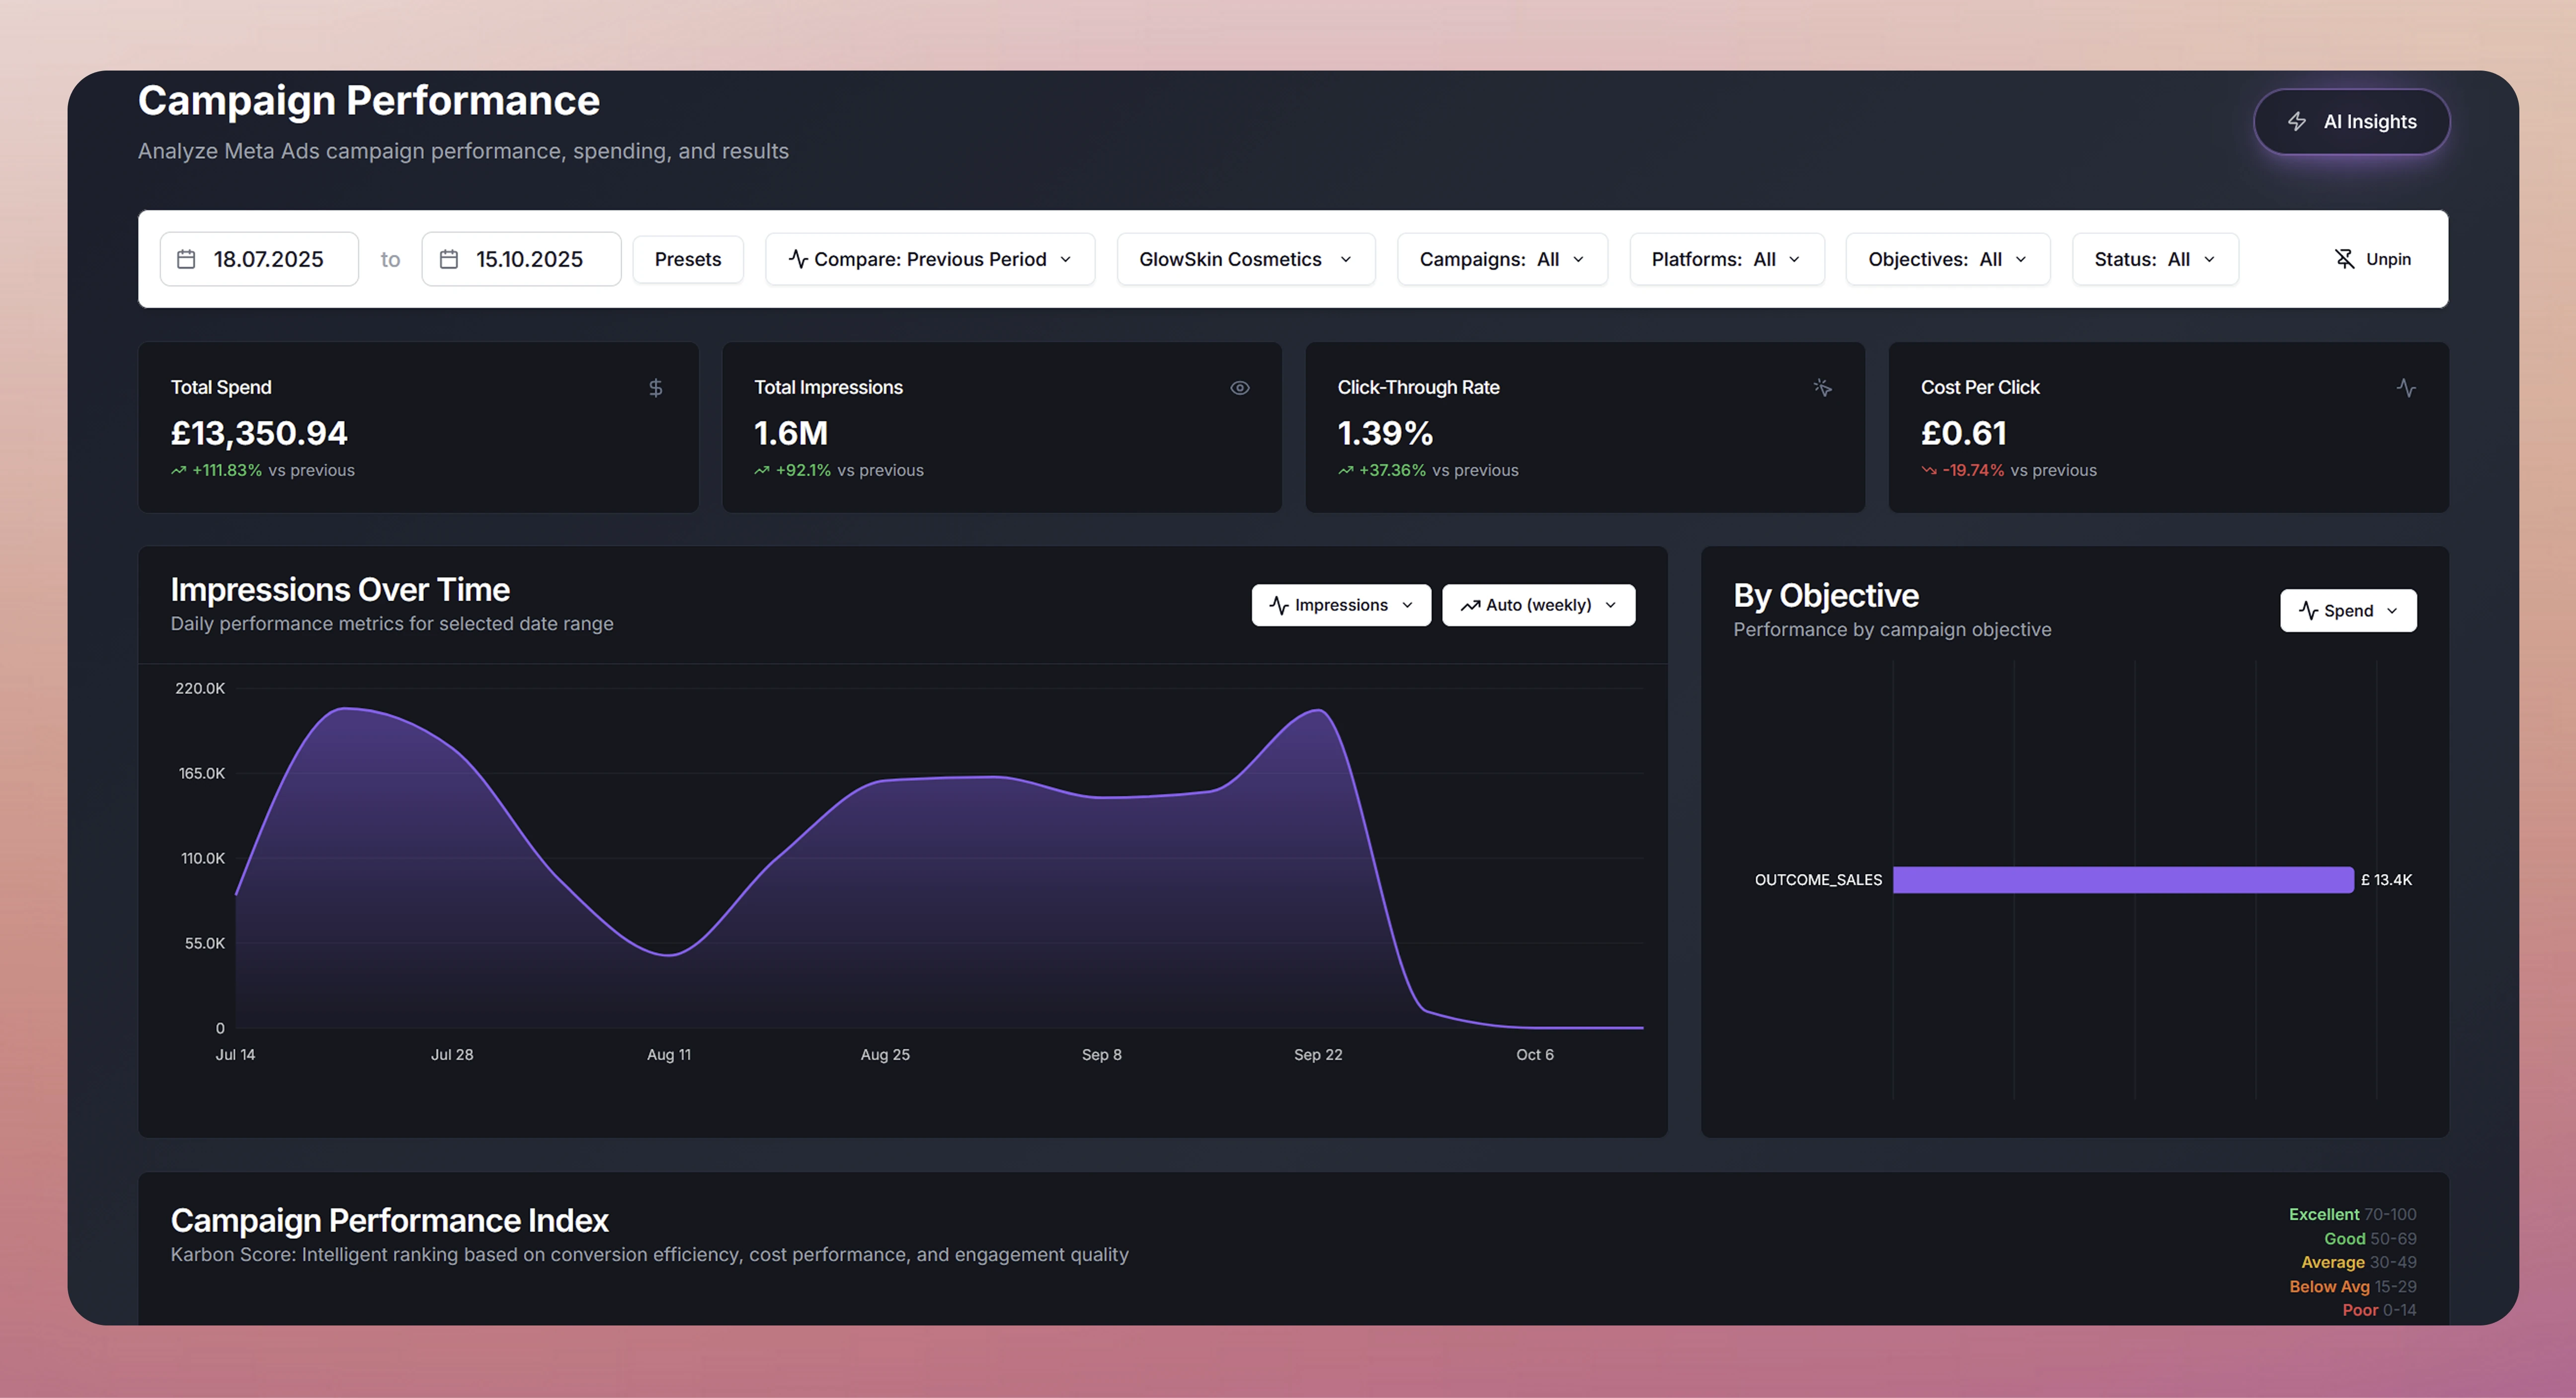The height and width of the screenshot is (1398, 2576).
Task: Change the Impressions chart metric selector
Action: pos(1340,605)
